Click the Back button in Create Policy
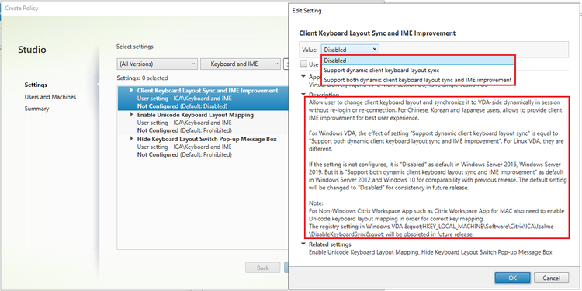 [263, 268]
